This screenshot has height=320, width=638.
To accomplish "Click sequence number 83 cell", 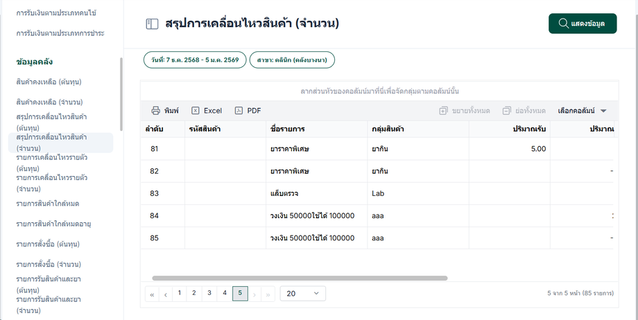I will [x=154, y=193].
